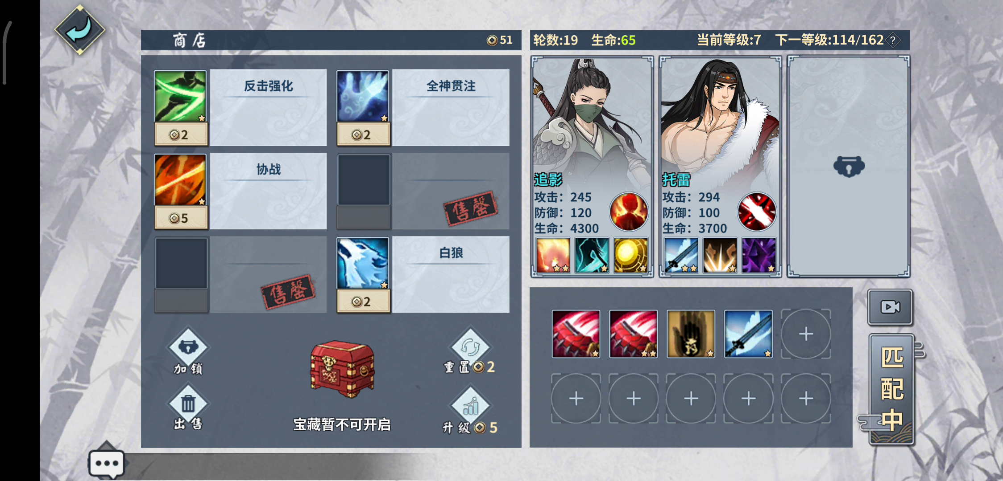Toggle the 加锁 shop lock
Viewport: 1003px width, 481px height.
188,352
